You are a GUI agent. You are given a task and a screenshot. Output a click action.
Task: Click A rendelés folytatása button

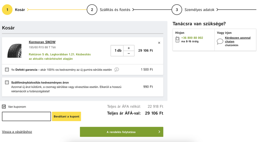[x=122, y=132]
